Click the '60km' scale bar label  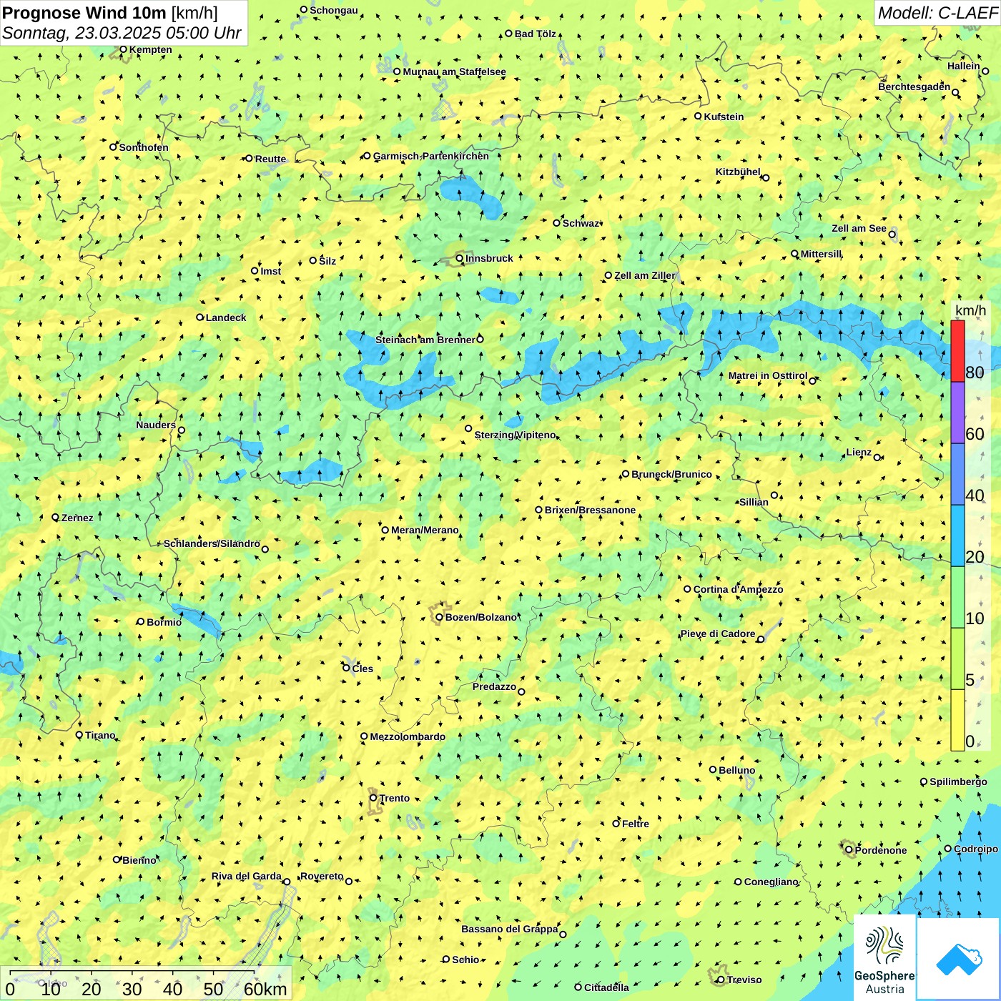(x=265, y=989)
